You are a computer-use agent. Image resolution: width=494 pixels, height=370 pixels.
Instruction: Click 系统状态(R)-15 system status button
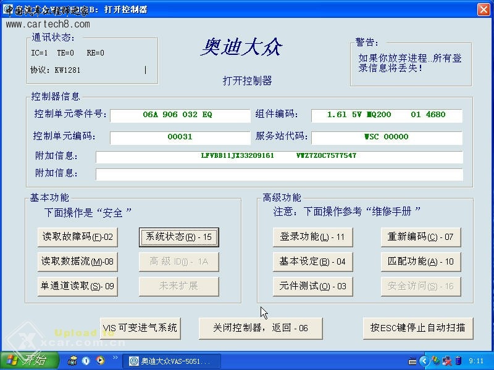178,237
